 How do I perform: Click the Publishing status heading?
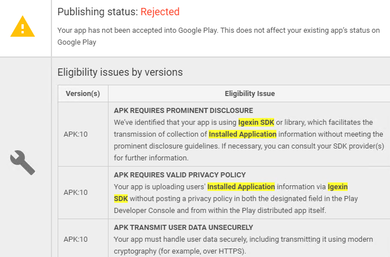(118, 12)
